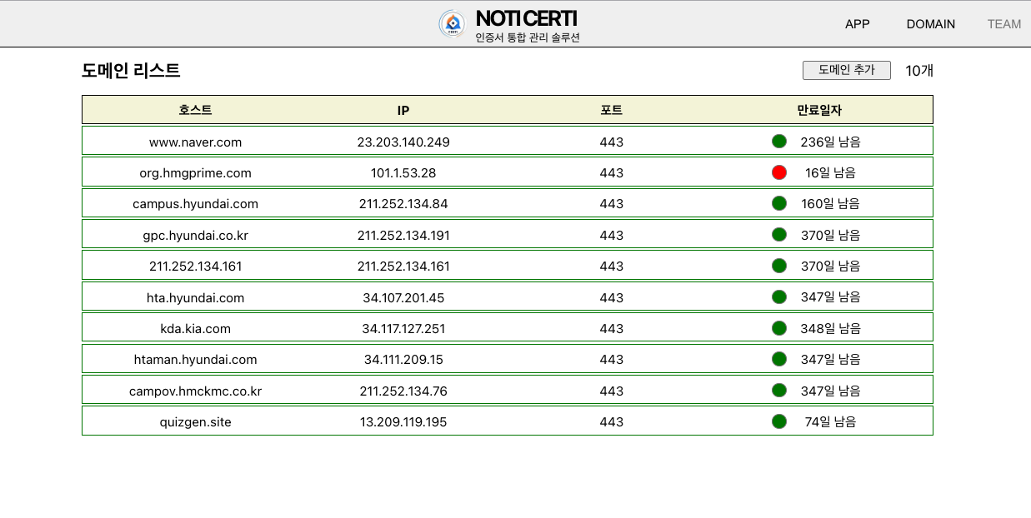The width and height of the screenshot is (1031, 518).
Task: Select the org.hmgprime.com host cell
Action: click(x=195, y=173)
